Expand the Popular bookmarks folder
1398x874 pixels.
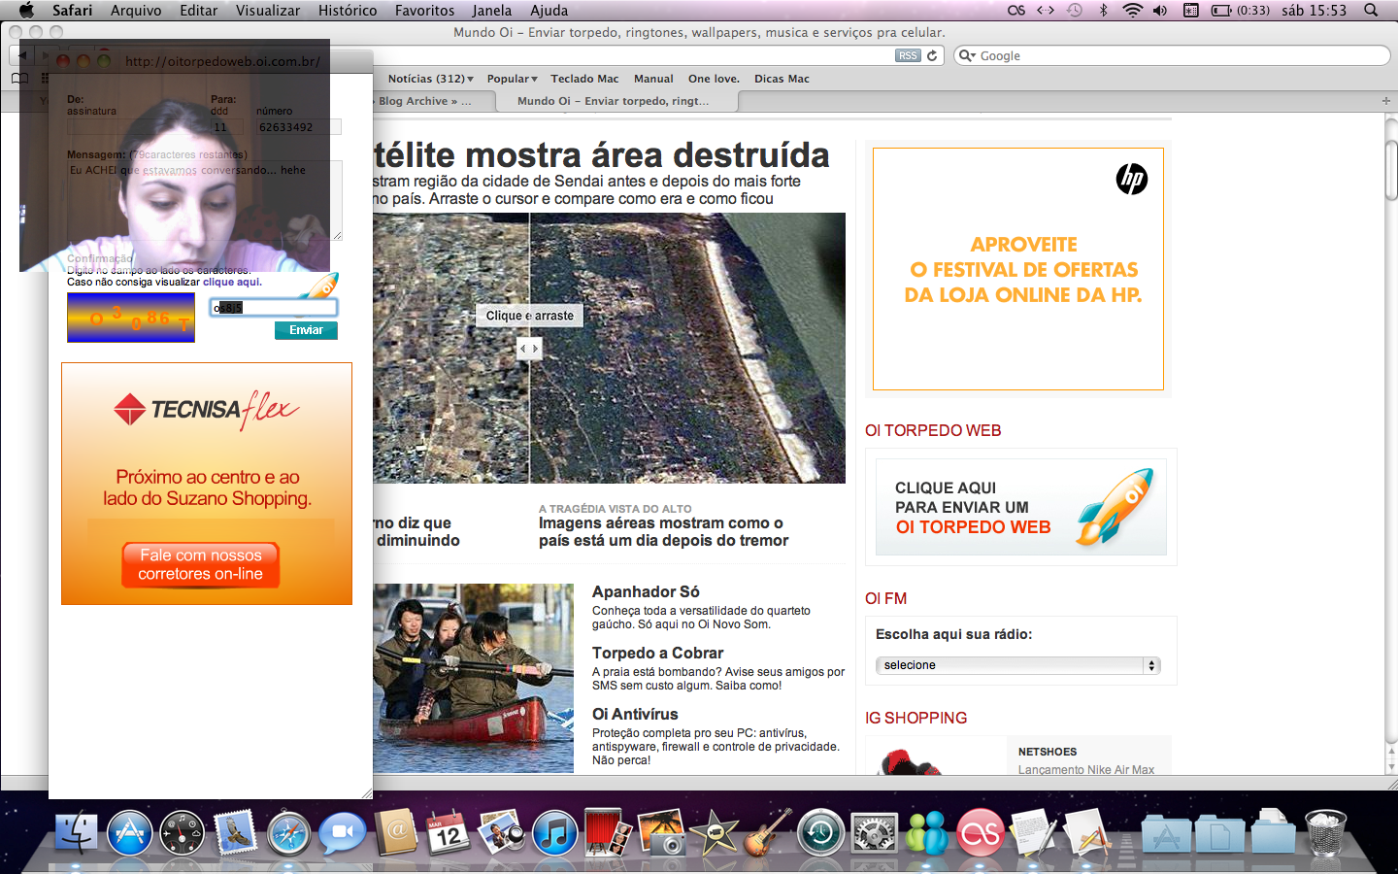pyautogui.click(x=512, y=79)
